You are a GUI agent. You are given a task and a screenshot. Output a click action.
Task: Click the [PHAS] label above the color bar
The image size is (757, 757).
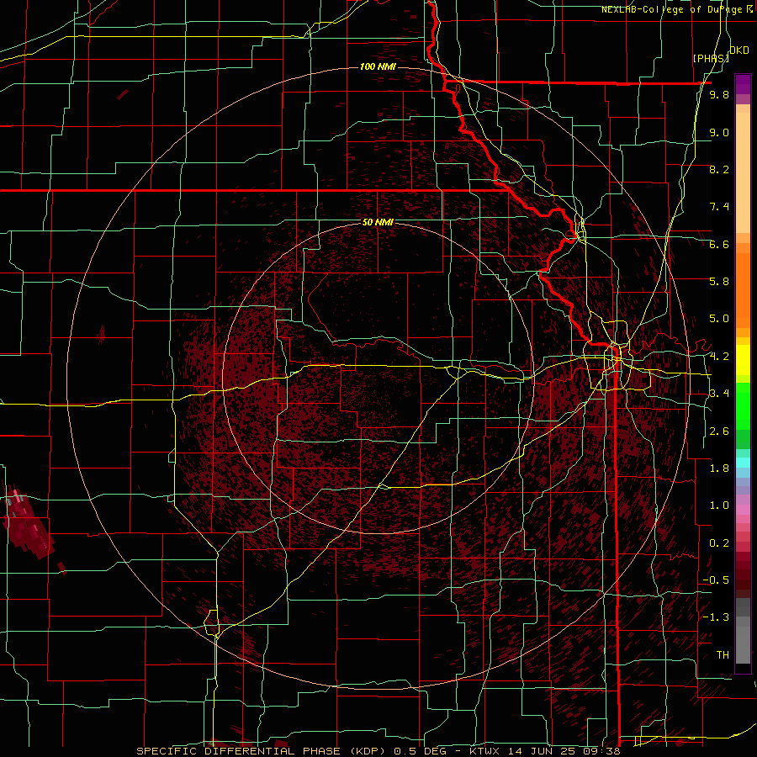tap(710, 58)
